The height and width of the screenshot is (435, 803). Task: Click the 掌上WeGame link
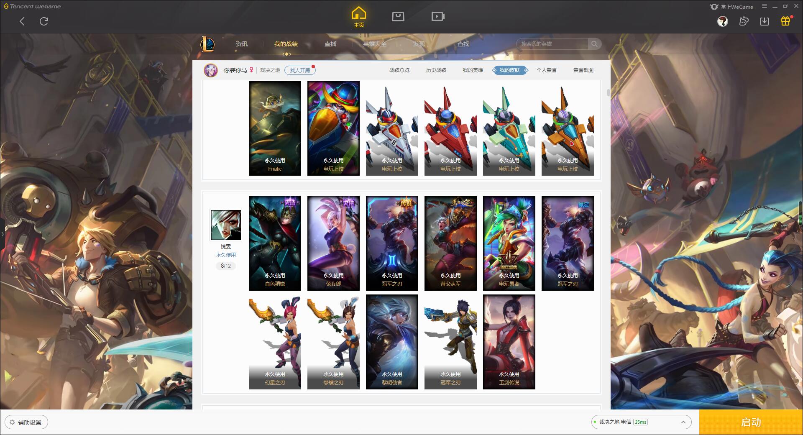pyautogui.click(x=731, y=7)
